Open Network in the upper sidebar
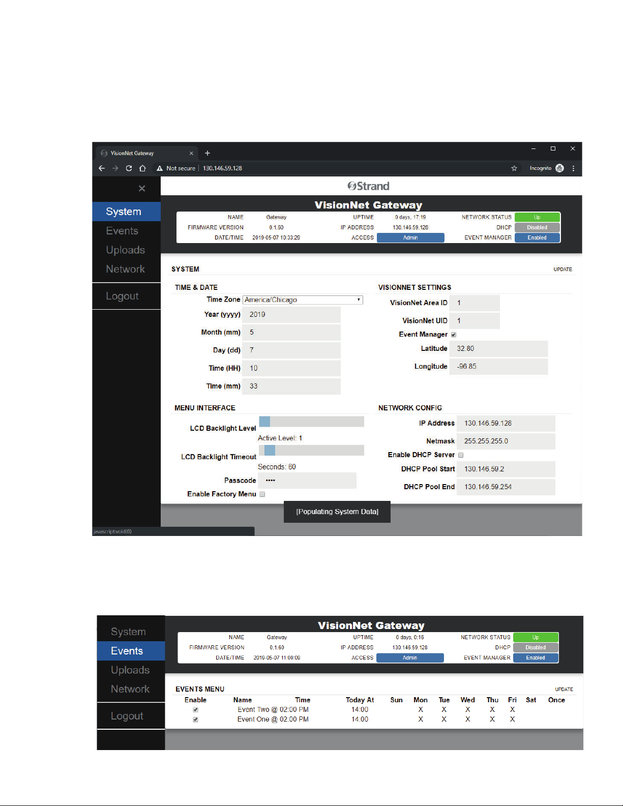Image resolution: width=623 pixels, height=806 pixels. [127, 270]
